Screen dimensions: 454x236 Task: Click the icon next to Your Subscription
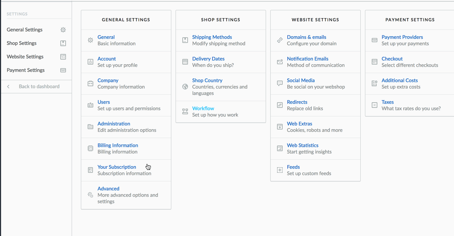pyautogui.click(x=90, y=170)
